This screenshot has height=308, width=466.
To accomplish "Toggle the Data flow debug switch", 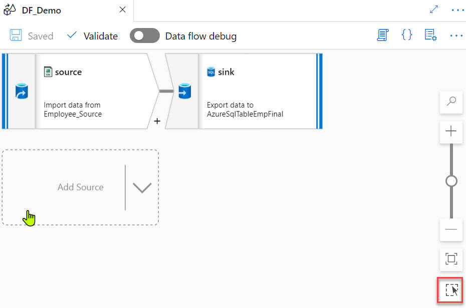I will (144, 36).
